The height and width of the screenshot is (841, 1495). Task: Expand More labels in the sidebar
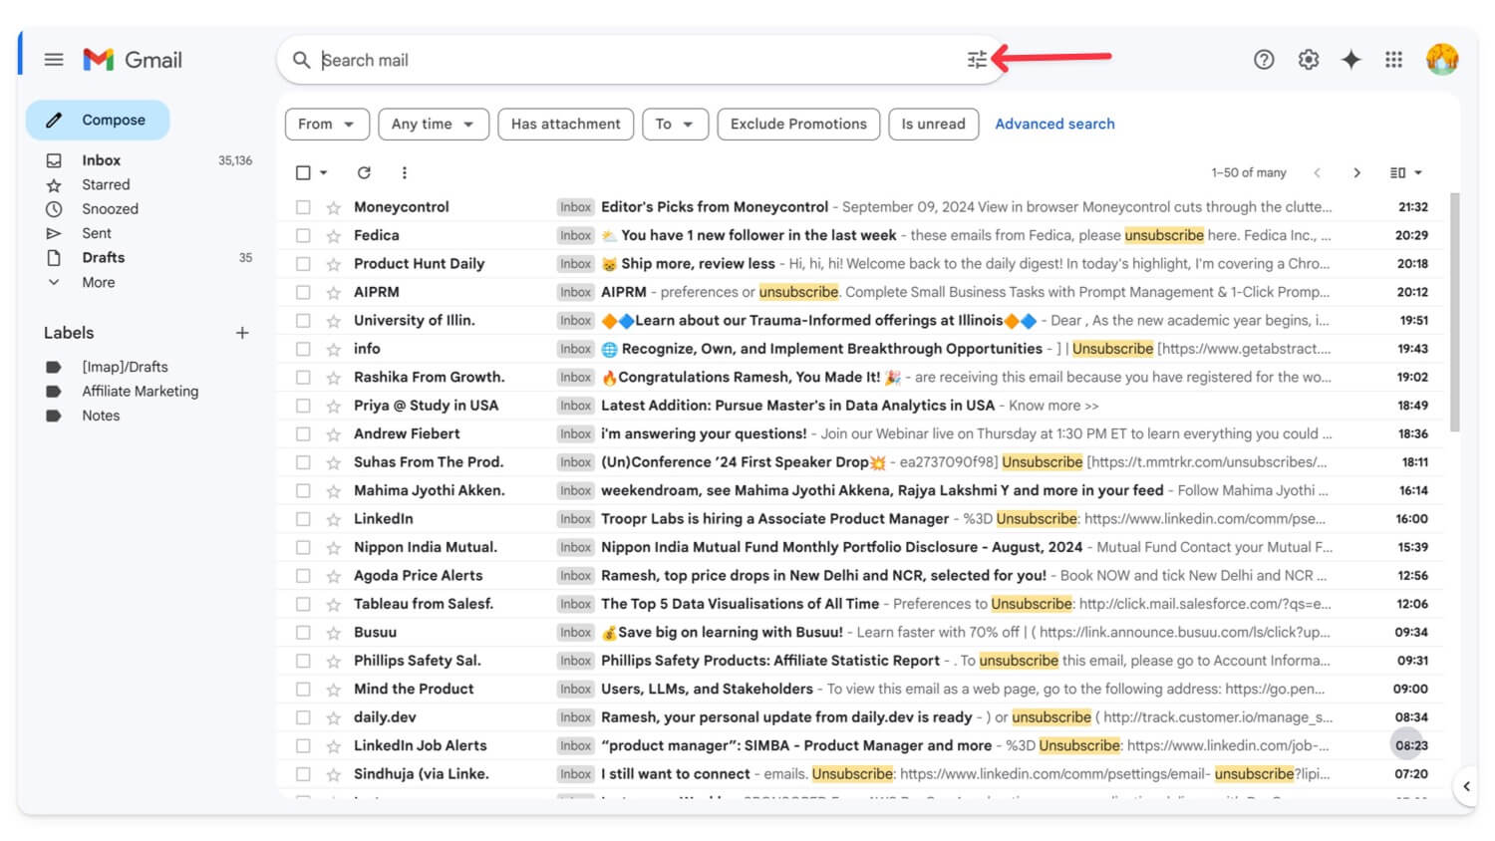[x=97, y=282]
